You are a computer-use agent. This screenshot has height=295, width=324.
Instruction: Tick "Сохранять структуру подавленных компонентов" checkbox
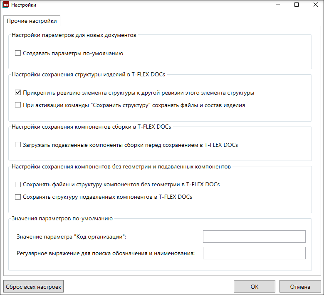tap(18, 197)
